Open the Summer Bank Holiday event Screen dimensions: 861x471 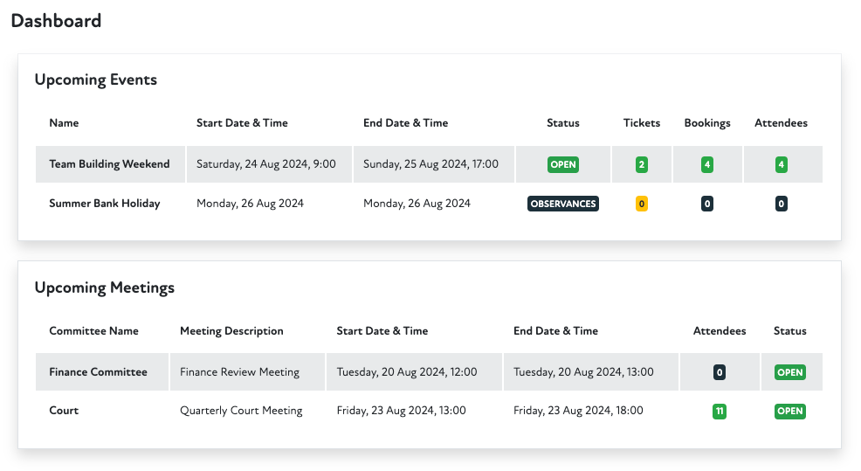coord(104,204)
